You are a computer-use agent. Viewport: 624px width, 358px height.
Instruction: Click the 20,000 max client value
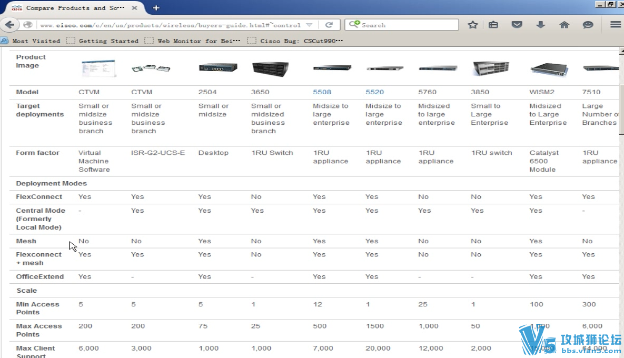point(378,348)
